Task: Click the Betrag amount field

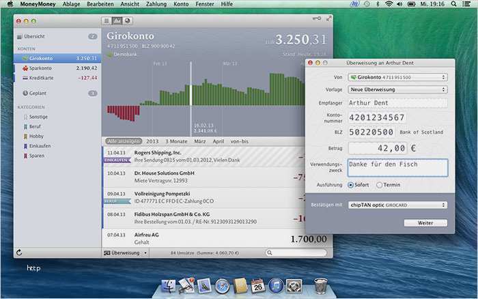Action: pyautogui.click(x=378, y=148)
